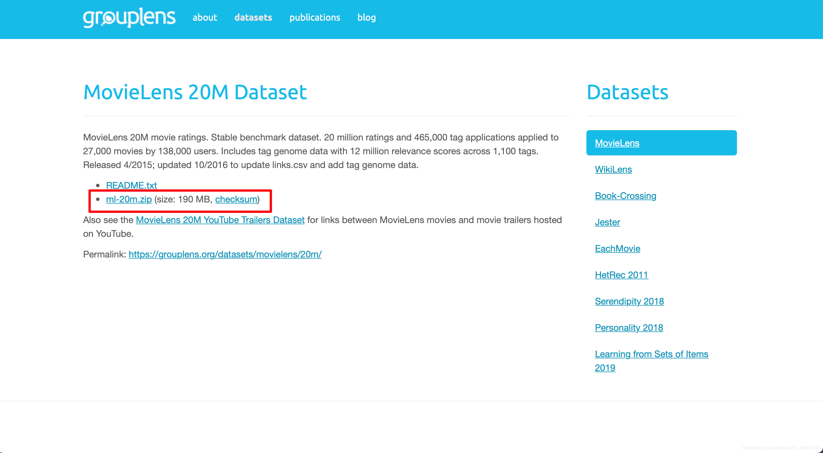The width and height of the screenshot is (823, 453).
Task: Go to the publications page
Action: (315, 17)
